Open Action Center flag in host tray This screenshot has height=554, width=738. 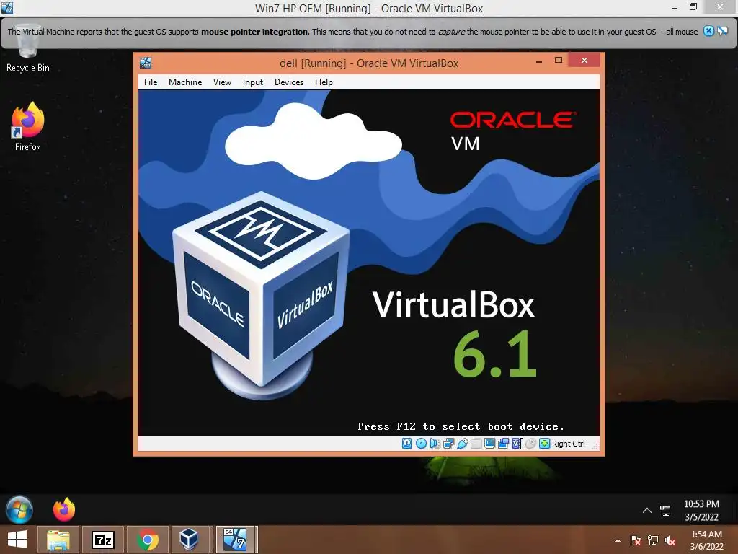tap(635, 540)
